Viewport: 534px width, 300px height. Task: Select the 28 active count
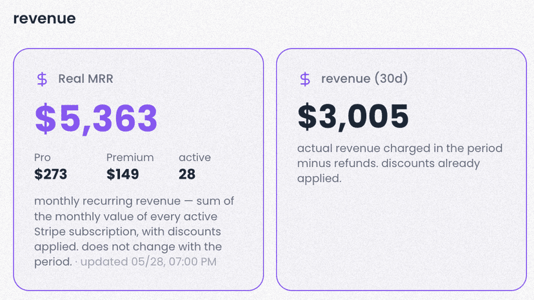[187, 174]
